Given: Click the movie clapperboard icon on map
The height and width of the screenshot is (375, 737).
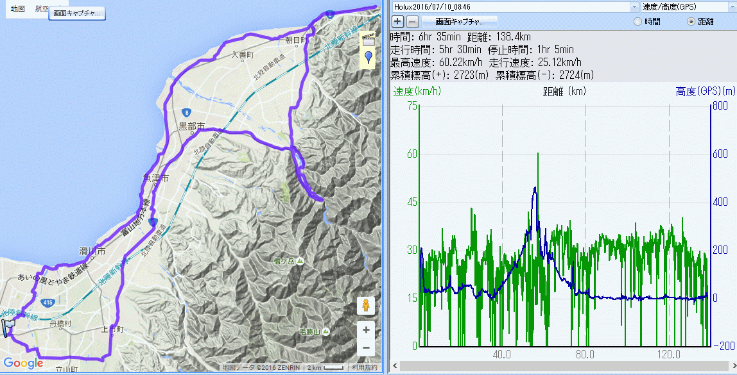Looking at the screenshot, I should 368,38.
